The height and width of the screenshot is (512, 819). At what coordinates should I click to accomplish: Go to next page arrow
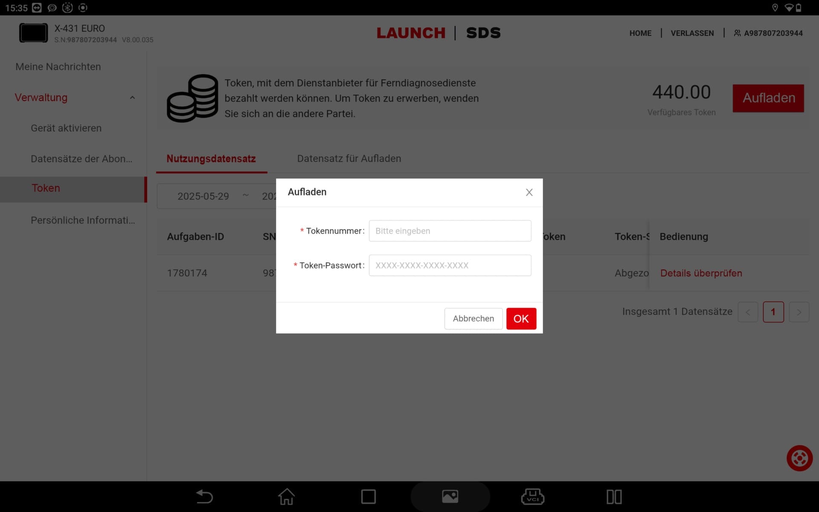[799, 312]
